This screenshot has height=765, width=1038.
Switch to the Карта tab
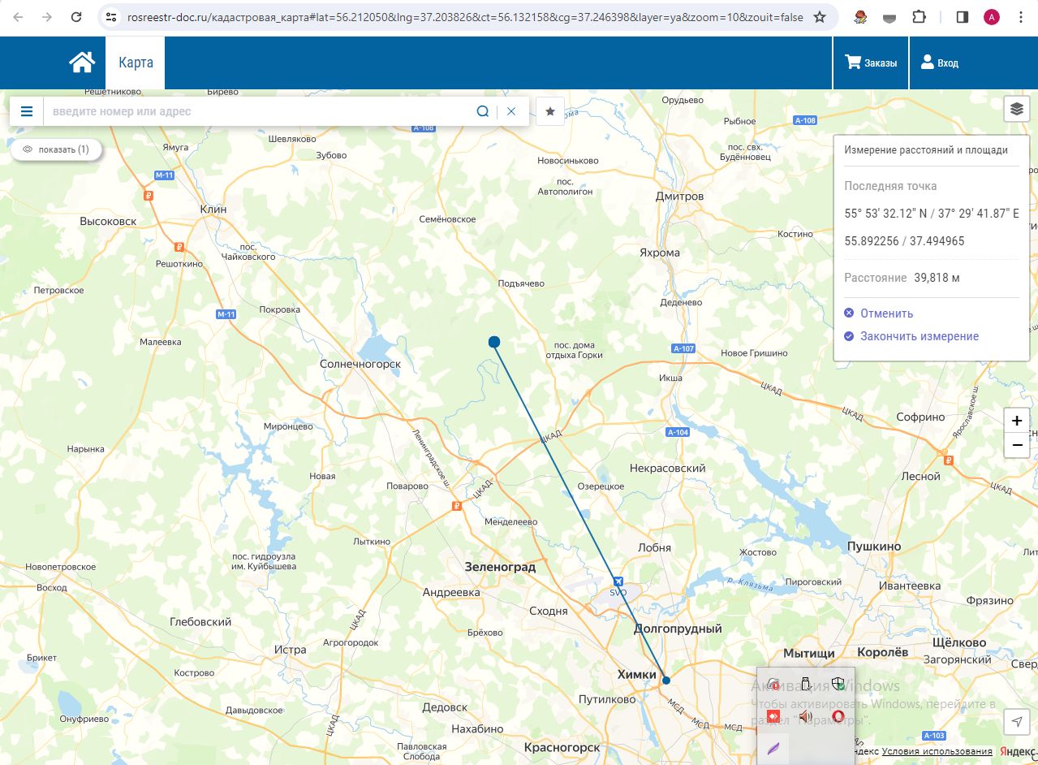coord(136,63)
